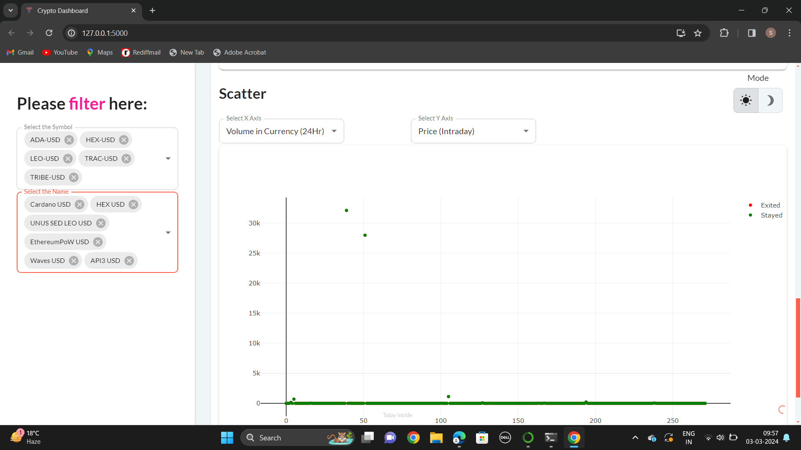The height and width of the screenshot is (450, 801).
Task: Select the Crypto Dashboard browser tab
Action: [x=79, y=11]
